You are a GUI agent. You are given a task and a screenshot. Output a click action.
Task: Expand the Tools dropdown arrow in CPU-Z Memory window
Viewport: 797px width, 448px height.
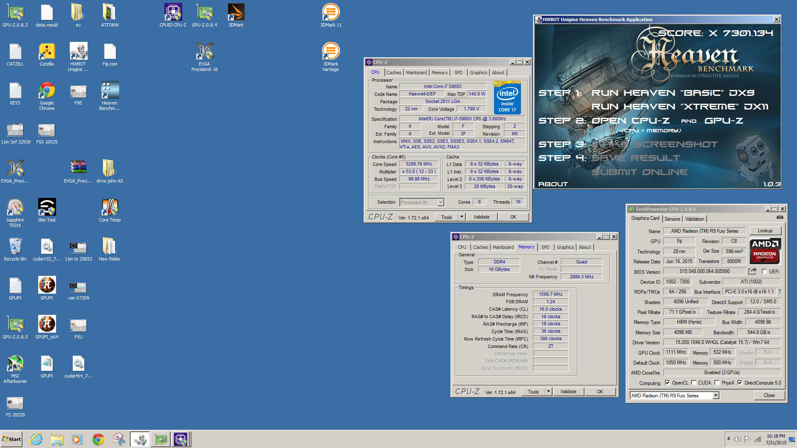tap(548, 392)
